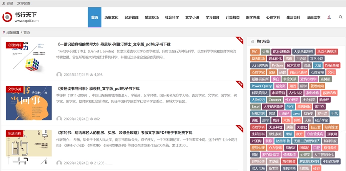Screen dimensions: 346x171
Task: Select the 人工智能时代 tag
Action: click(323, 154)
